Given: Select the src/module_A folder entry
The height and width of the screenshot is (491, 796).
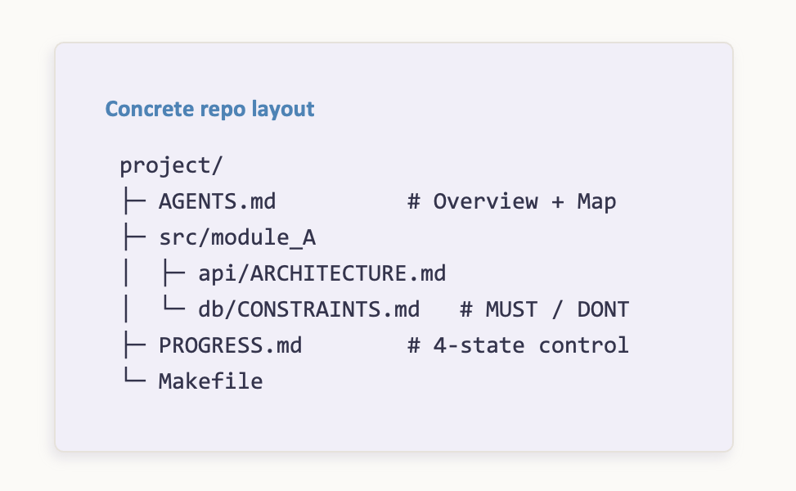Looking at the screenshot, I should pos(237,237).
